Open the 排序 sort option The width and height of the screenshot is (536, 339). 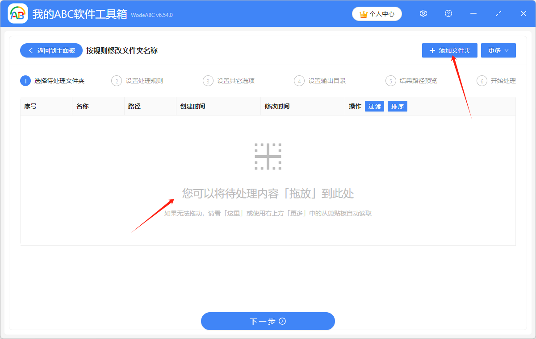pos(397,106)
